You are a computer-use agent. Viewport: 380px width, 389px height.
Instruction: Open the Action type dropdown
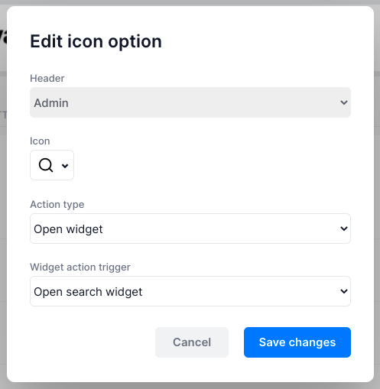coord(190,229)
